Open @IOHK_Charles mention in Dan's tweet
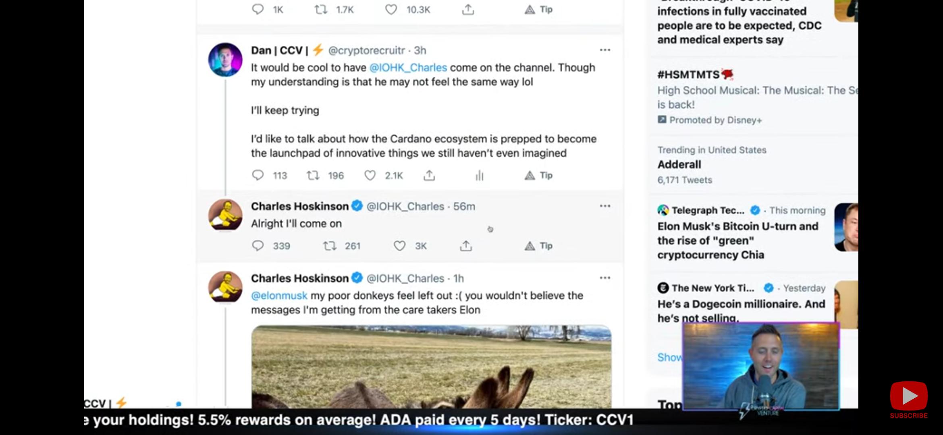Image resolution: width=943 pixels, height=435 pixels. pyautogui.click(x=408, y=68)
